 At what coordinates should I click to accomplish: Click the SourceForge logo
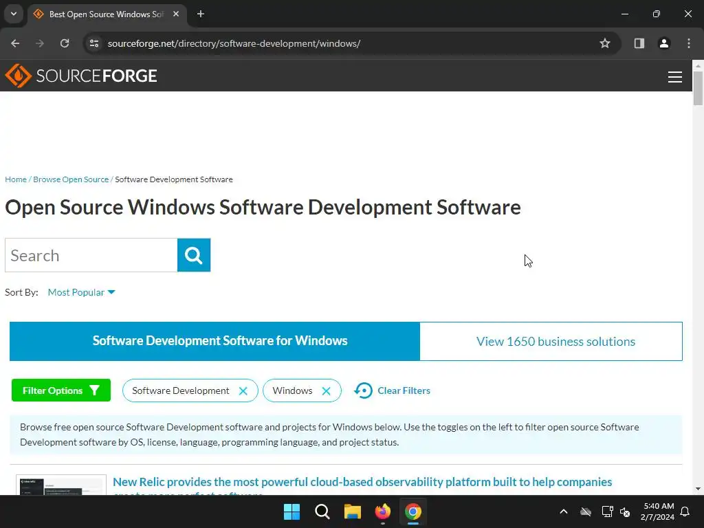(x=81, y=76)
